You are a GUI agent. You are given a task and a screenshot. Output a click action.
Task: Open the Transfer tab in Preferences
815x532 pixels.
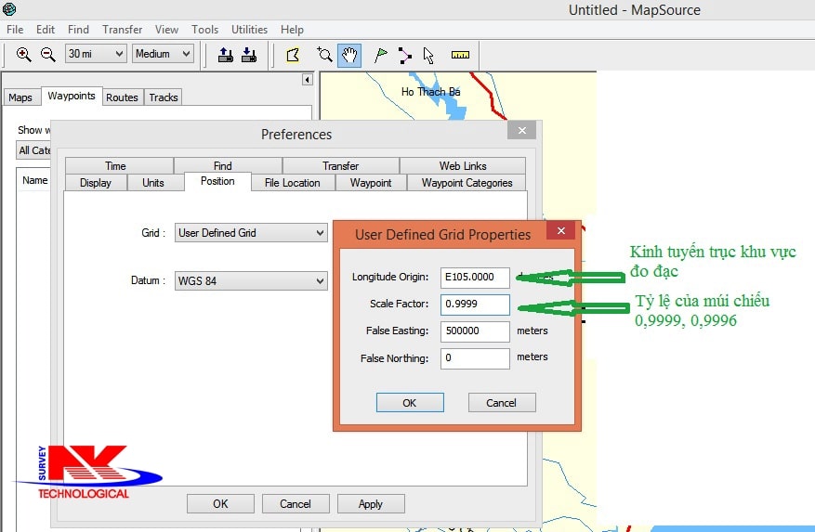340,166
